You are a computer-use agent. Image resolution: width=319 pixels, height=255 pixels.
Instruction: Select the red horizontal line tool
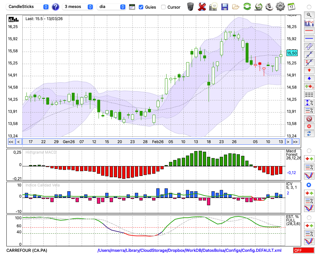[309, 31]
